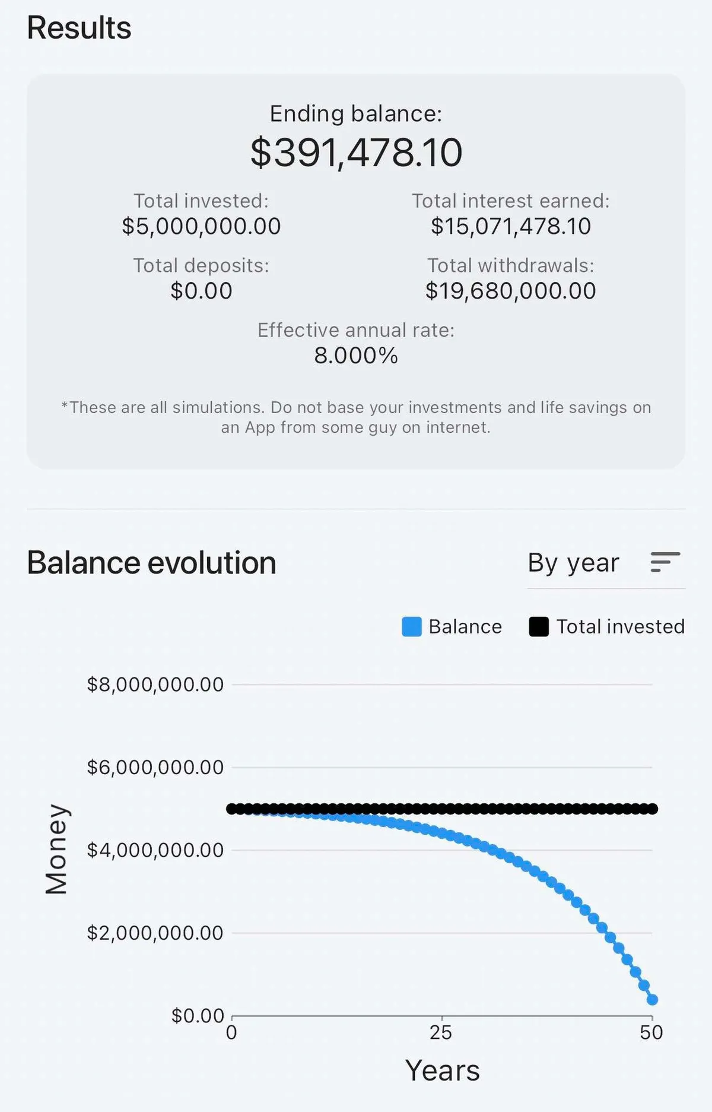The width and height of the screenshot is (712, 1112).
Task: Toggle the Balance series legend label
Action: pyautogui.click(x=465, y=627)
